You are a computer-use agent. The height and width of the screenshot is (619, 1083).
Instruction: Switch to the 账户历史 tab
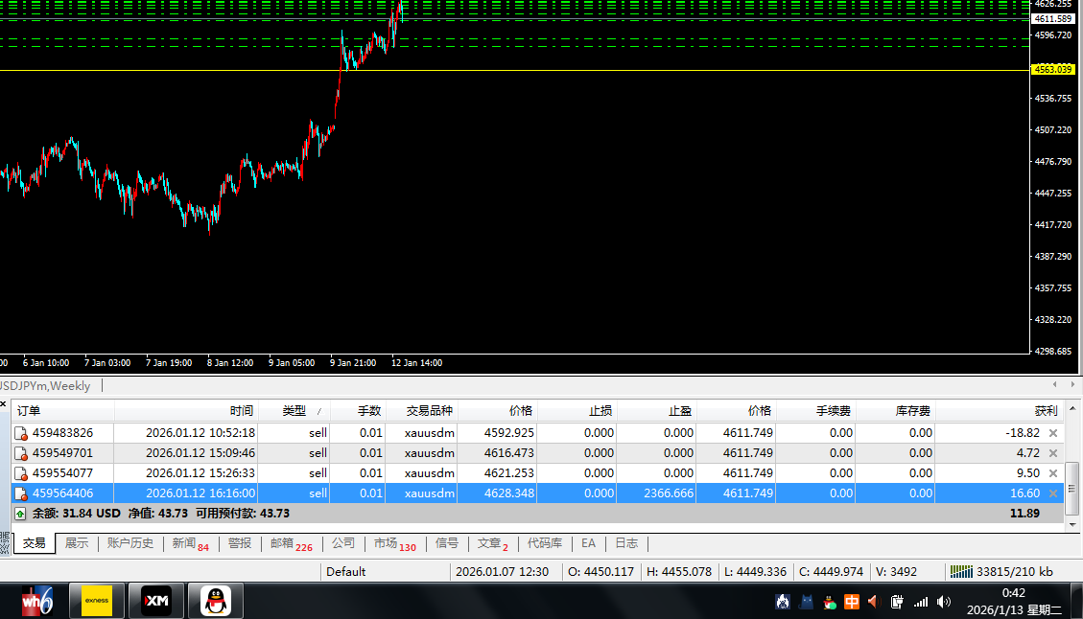pyautogui.click(x=129, y=543)
